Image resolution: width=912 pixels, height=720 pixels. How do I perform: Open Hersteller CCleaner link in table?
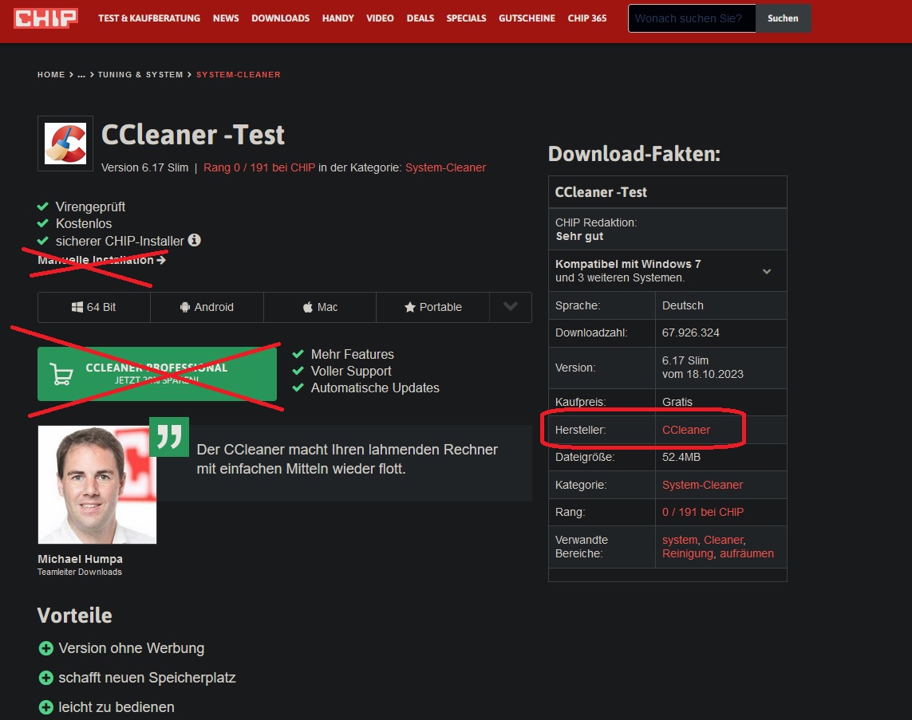pos(686,430)
